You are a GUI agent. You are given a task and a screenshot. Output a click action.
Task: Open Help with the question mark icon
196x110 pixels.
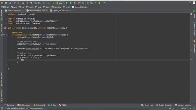coord(104,3)
